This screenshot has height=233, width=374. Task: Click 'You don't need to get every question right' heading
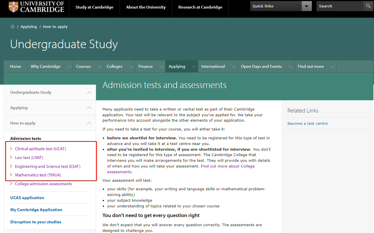coord(151,215)
